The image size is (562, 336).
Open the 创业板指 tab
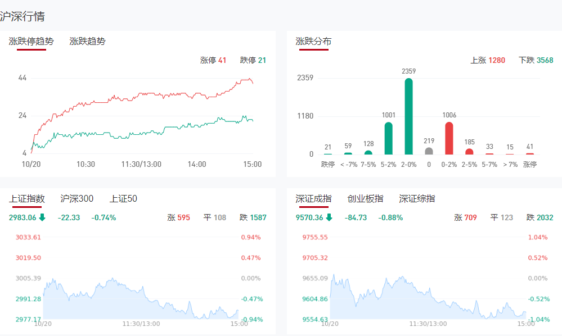[365, 198]
